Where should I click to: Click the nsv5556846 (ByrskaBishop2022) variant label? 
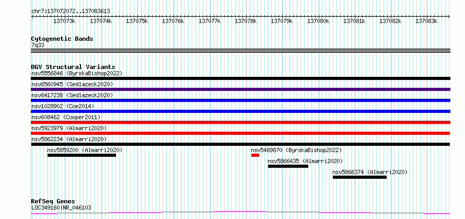click(x=77, y=73)
